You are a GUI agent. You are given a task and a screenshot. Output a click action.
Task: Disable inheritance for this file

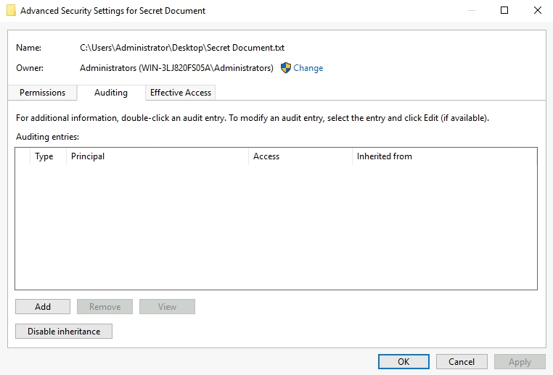click(64, 332)
